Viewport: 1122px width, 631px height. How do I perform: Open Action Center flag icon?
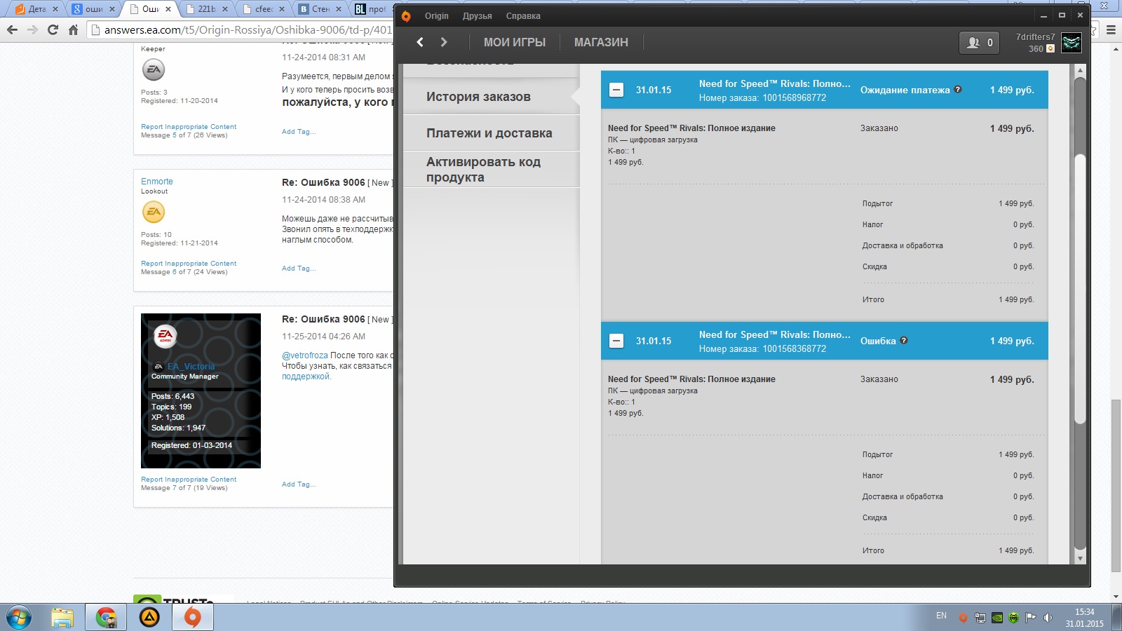point(1030,618)
